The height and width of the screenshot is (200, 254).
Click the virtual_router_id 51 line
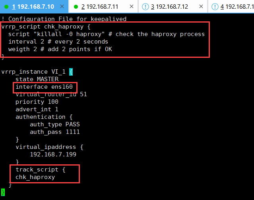[x=51, y=94]
